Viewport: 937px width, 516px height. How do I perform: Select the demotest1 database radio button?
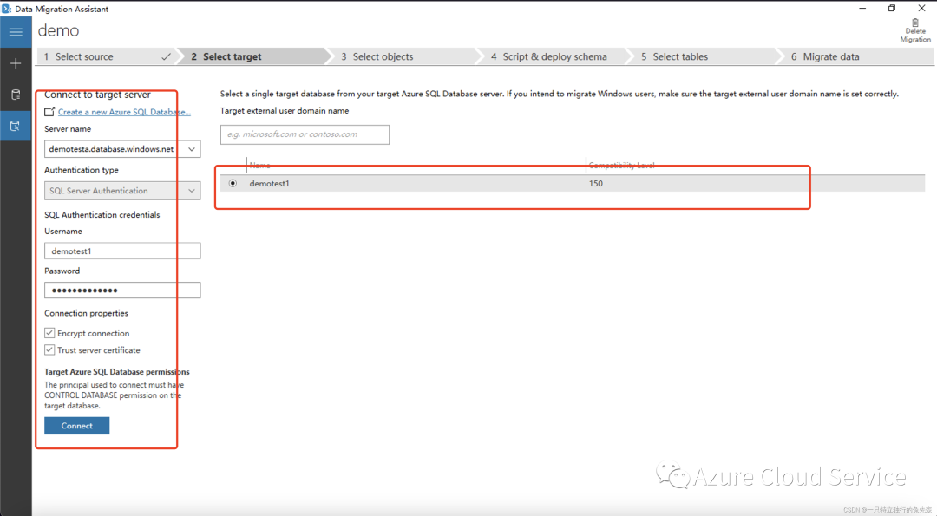click(x=233, y=183)
